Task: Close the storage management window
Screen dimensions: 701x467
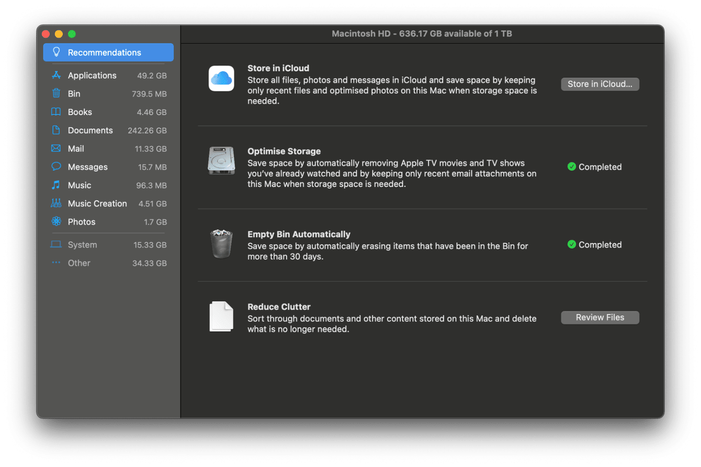Action: (46, 34)
